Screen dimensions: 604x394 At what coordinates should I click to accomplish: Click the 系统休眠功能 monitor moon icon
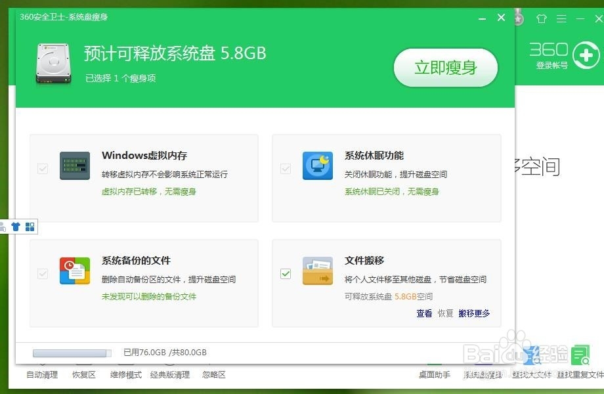(317, 165)
